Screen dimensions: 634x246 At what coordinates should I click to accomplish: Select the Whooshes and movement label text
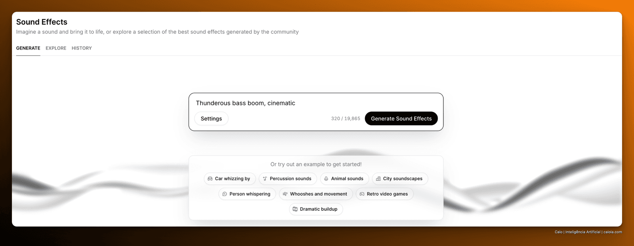(x=319, y=194)
